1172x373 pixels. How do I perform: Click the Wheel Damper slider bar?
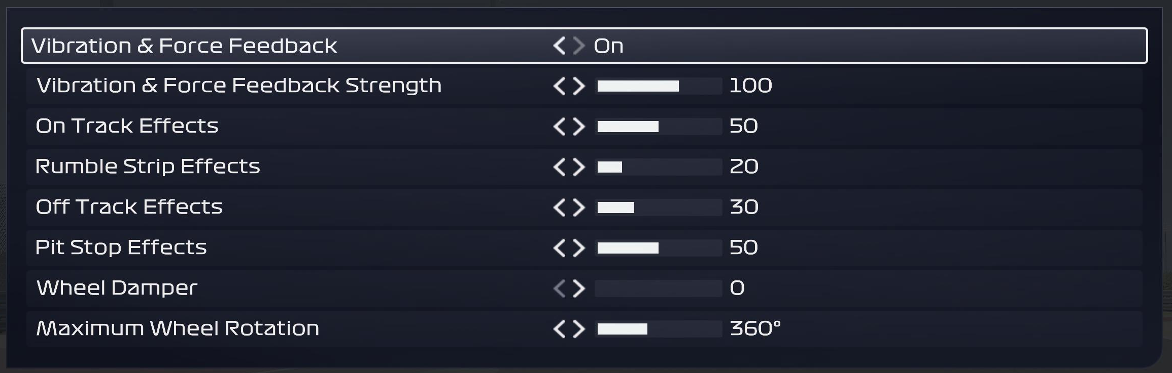(659, 288)
